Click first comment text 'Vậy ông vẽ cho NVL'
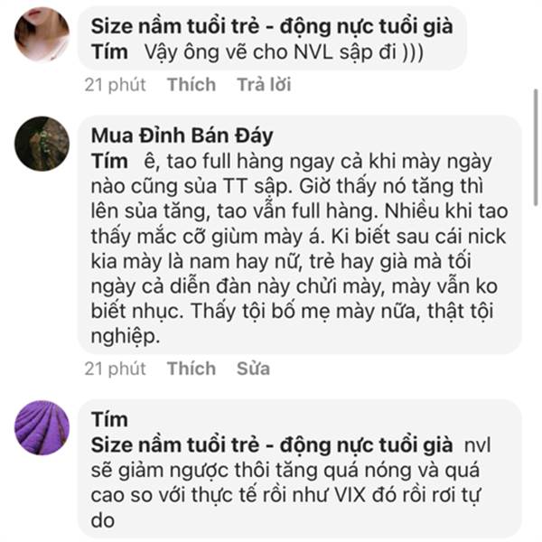This screenshot has height=542, width=542. 238,52
